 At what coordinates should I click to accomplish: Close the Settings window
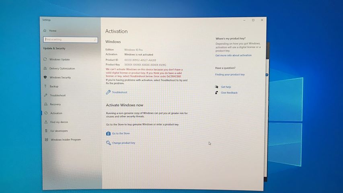pyautogui.click(x=262, y=20)
